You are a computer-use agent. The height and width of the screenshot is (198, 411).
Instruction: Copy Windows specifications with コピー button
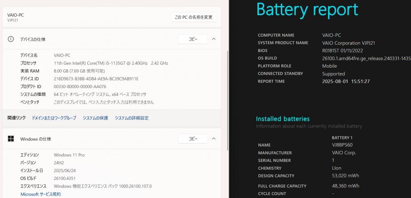click(193, 139)
